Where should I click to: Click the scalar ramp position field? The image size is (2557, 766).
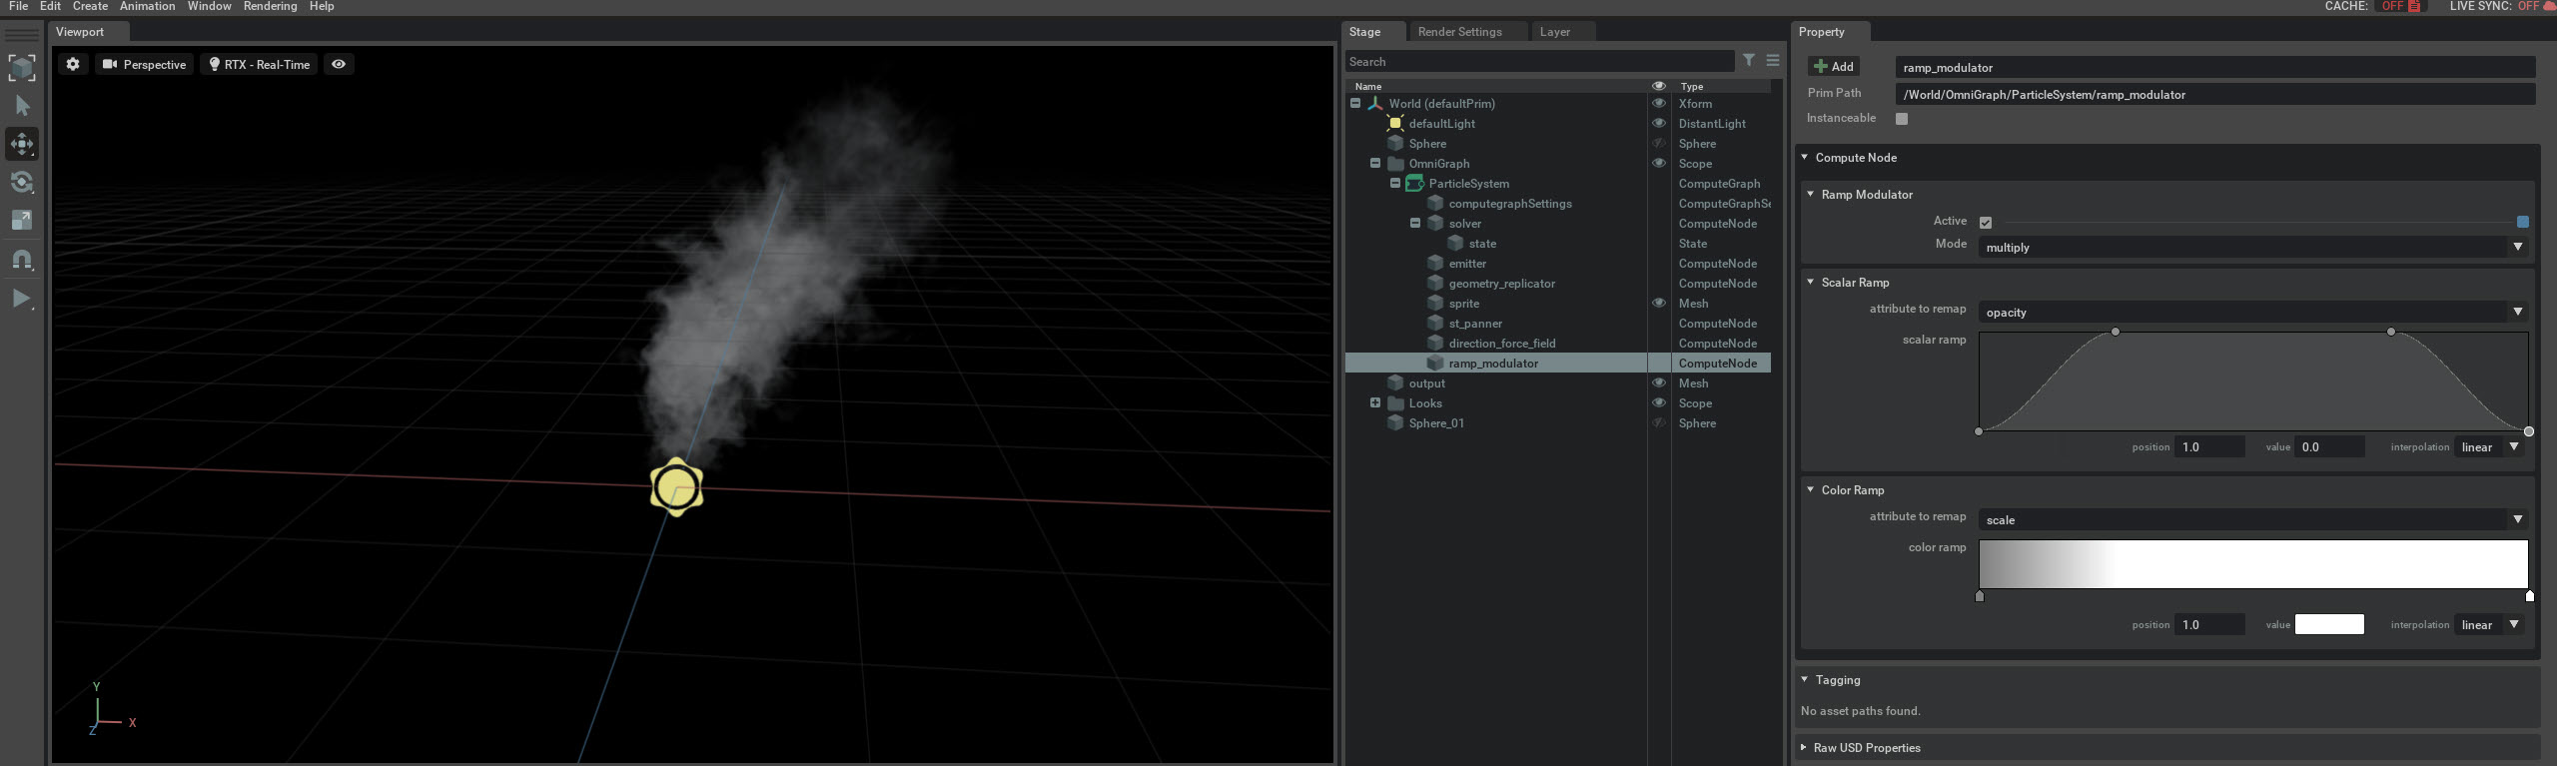(x=2209, y=446)
